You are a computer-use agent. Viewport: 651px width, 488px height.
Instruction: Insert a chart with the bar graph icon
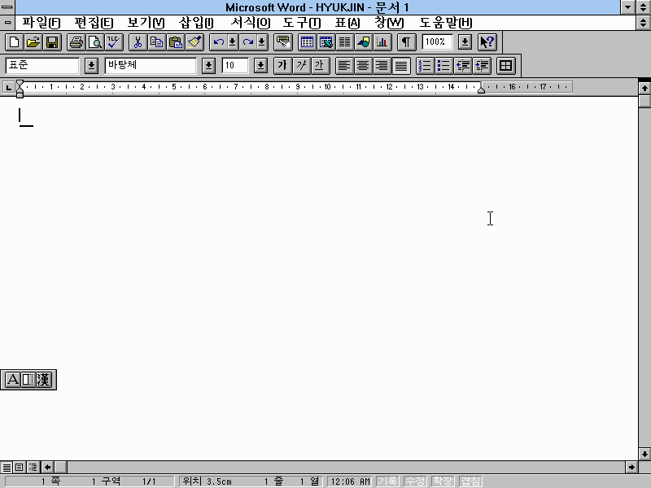(x=382, y=42)
